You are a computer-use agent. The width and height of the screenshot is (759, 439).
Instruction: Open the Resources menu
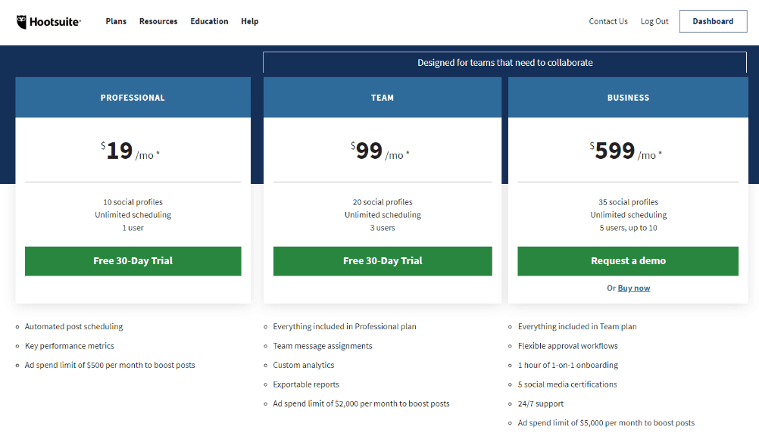click(x=158, y=21)
